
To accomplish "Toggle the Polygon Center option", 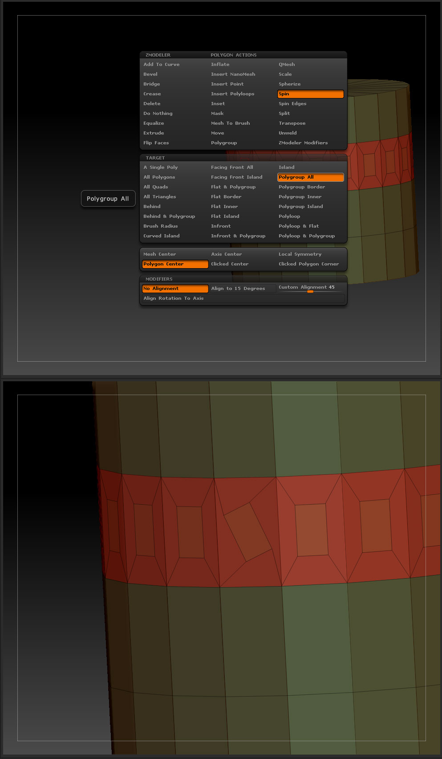I will click(x=175, y=264).
